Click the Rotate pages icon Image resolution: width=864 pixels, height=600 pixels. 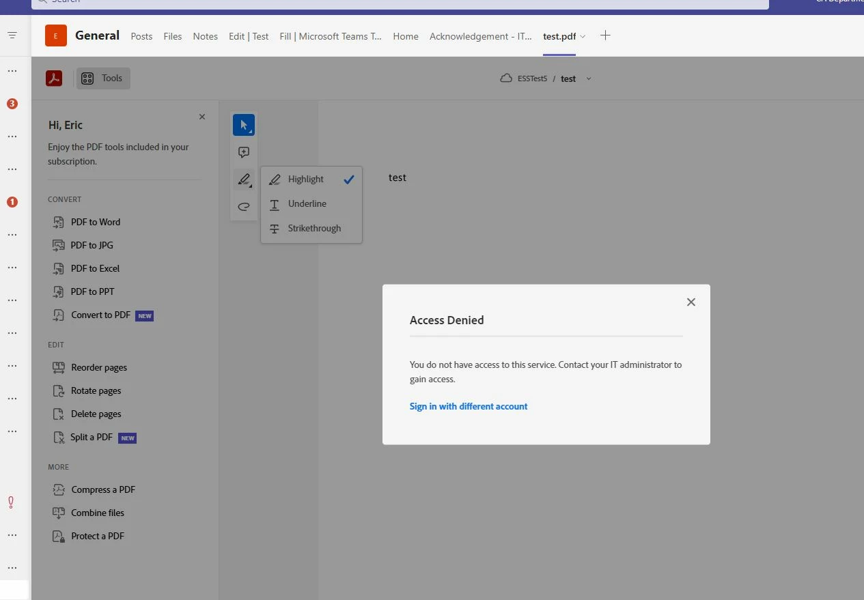[x=59, y=390]
